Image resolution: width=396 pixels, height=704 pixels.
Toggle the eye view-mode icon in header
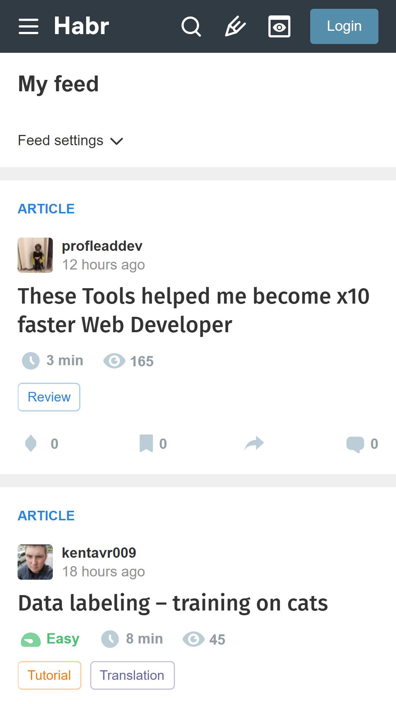(279, 26)
